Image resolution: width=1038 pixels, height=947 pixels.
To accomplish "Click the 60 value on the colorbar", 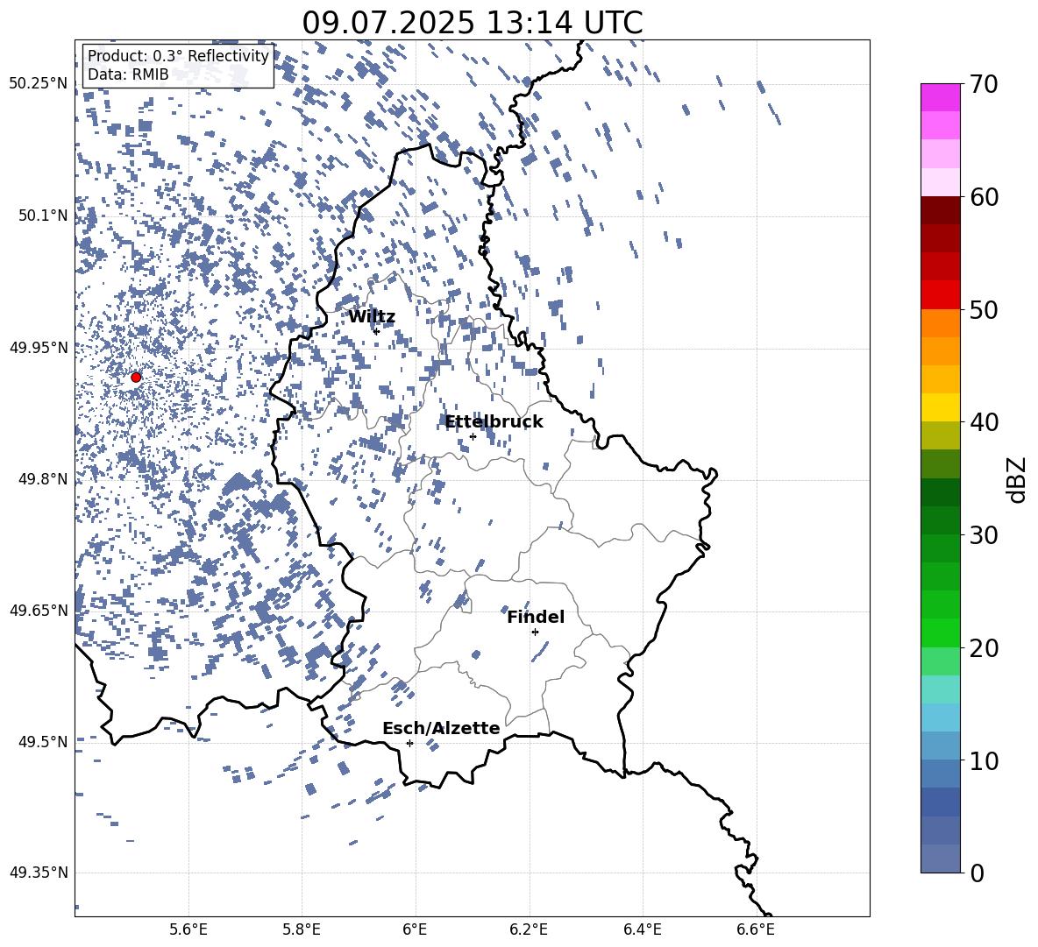I will [x=984, y=197].
